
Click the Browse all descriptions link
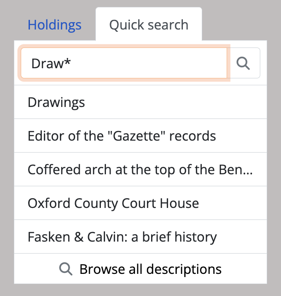(150, 269)
